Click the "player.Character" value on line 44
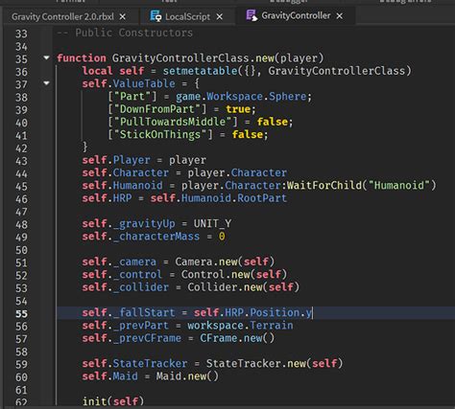This screenshot has height=409, width=455. [x=237, y=172]
